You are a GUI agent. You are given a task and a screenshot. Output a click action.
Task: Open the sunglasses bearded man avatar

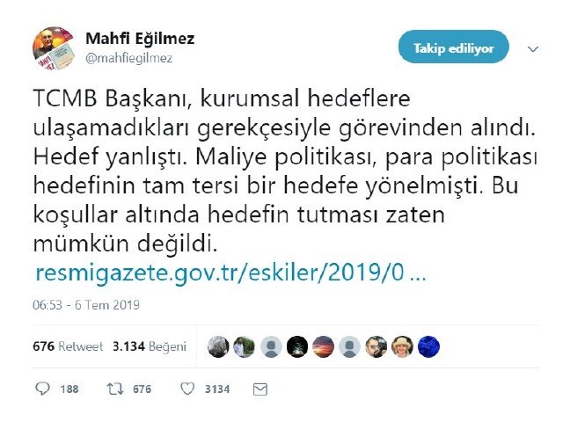(x=376, y=346)
